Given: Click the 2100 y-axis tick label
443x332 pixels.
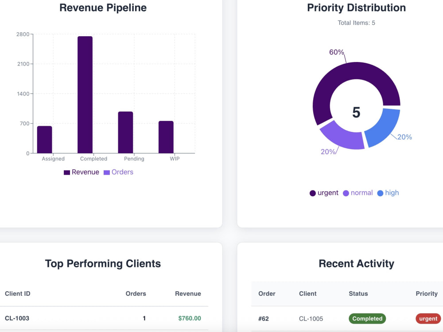Looking at the screenshot, I should pyautogui.click(x=23, y=64).
